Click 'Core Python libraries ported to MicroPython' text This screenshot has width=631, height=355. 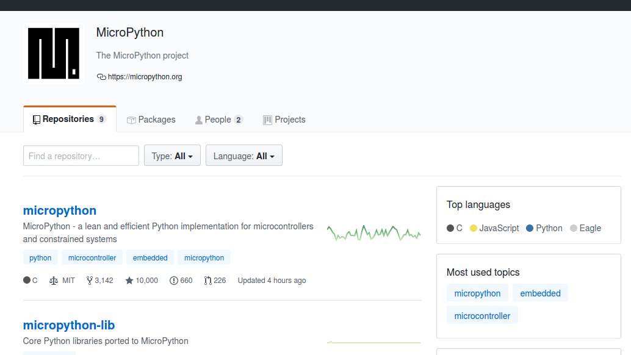[106, 341]
